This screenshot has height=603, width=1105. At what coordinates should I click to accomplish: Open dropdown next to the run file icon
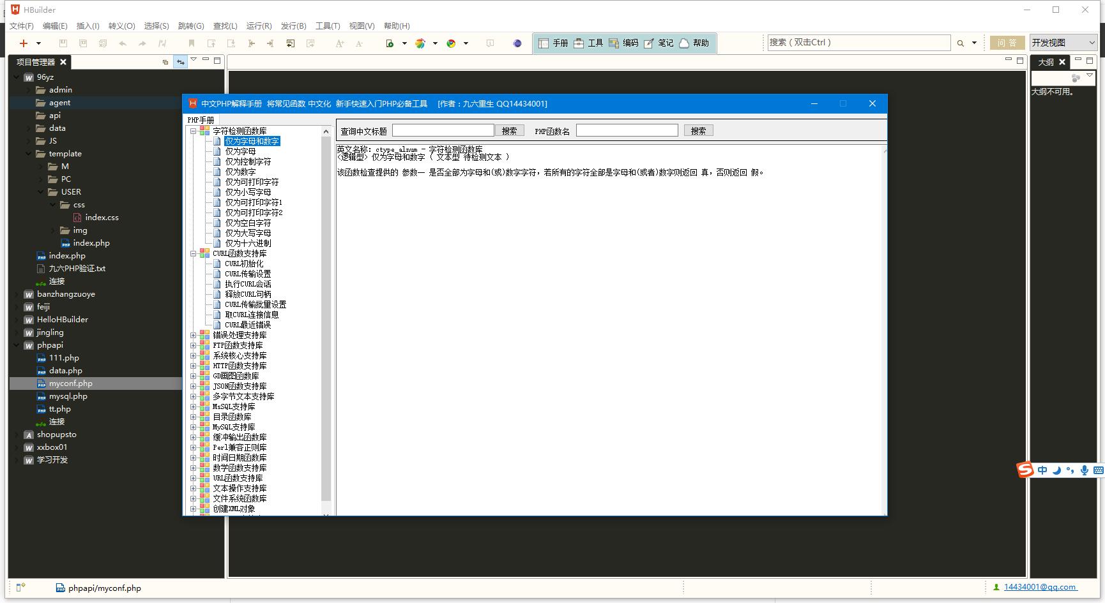404,43
